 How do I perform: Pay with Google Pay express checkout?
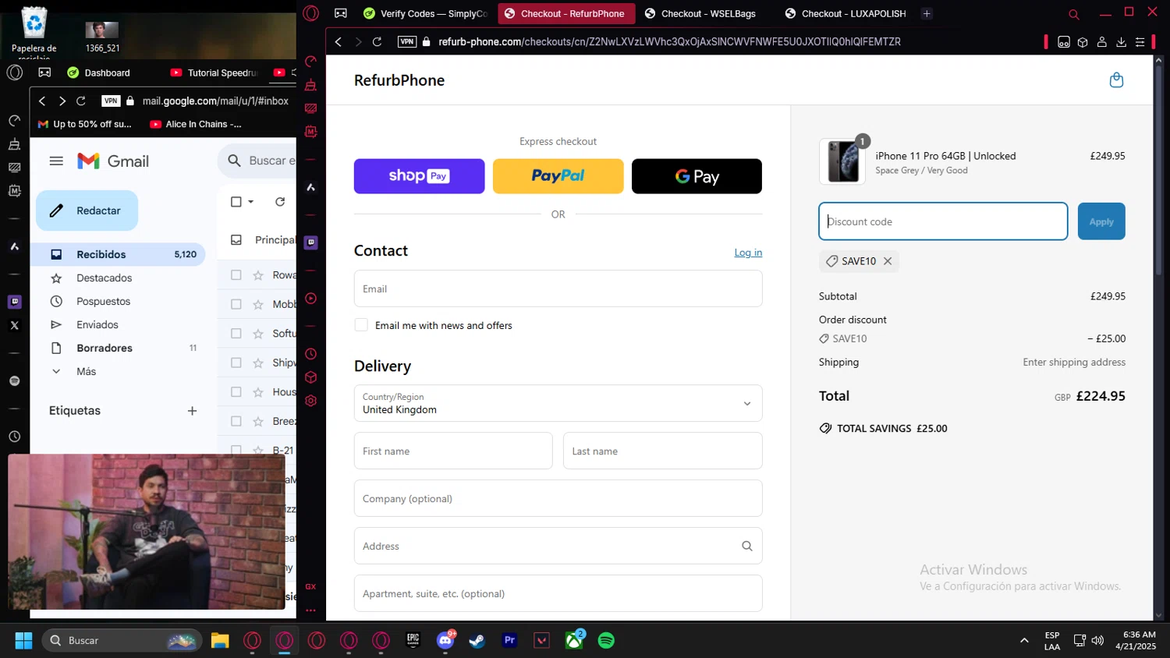coord(697,176)
